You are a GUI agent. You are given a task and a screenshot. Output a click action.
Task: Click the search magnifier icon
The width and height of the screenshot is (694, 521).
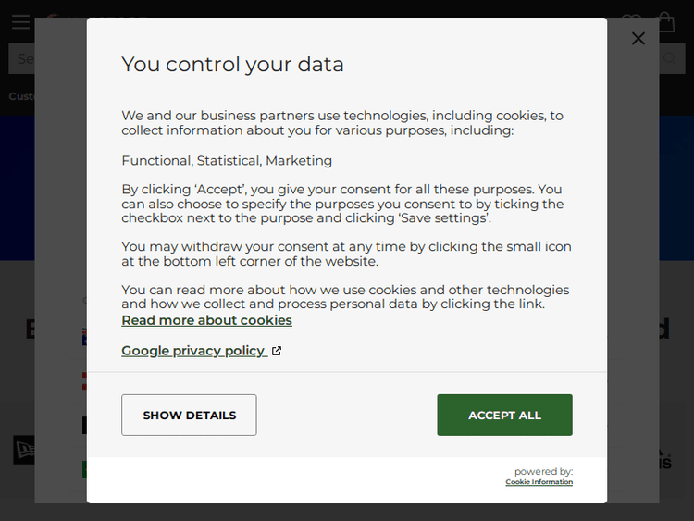(670, 59)
